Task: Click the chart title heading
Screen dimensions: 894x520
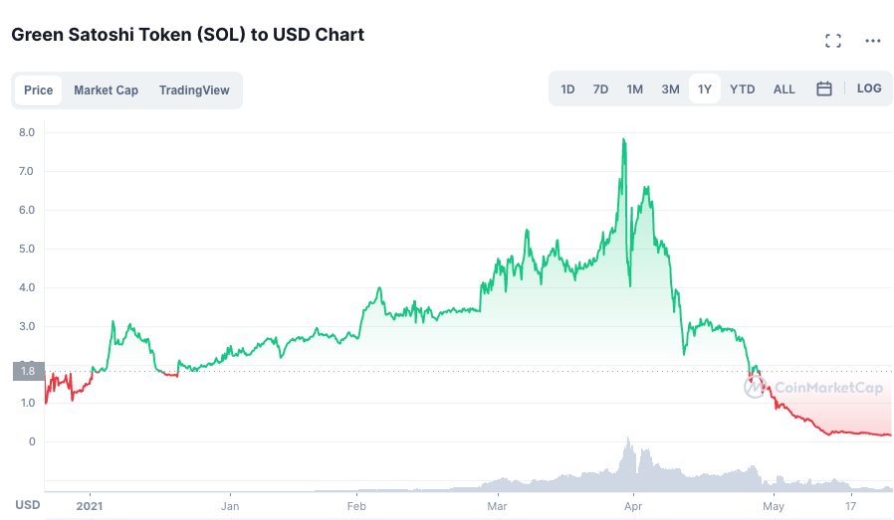Action: pyautogui.click(x=187, y=35)
